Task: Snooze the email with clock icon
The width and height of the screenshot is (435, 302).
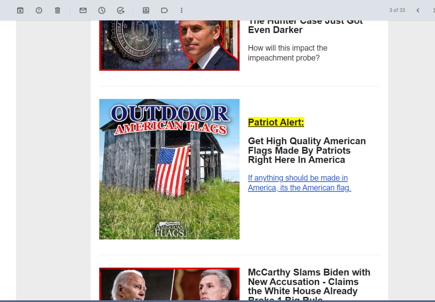Action: point(102,11)
